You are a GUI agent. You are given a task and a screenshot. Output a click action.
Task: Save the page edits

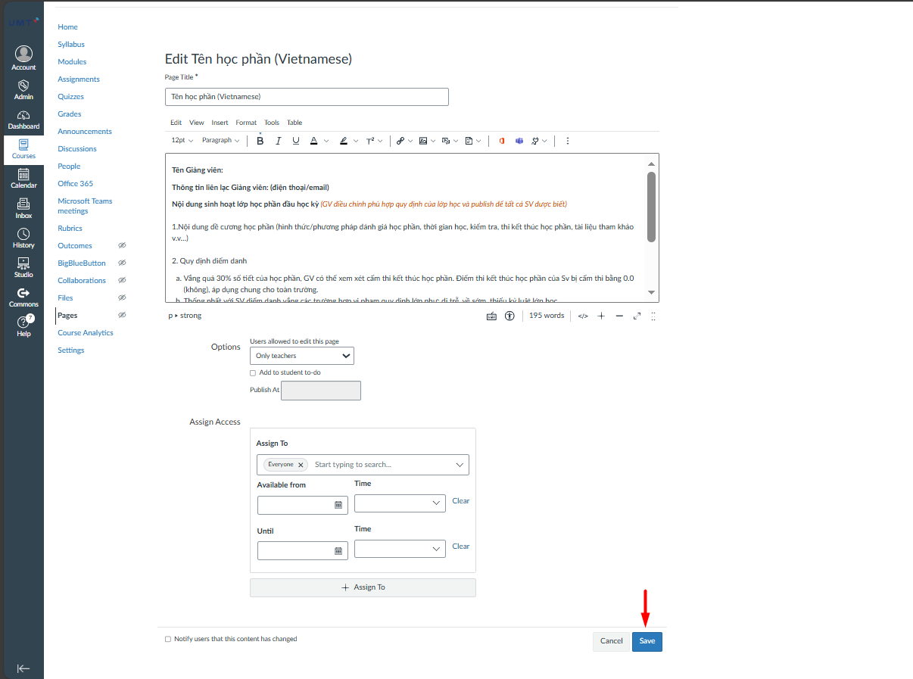coord(647,641)
